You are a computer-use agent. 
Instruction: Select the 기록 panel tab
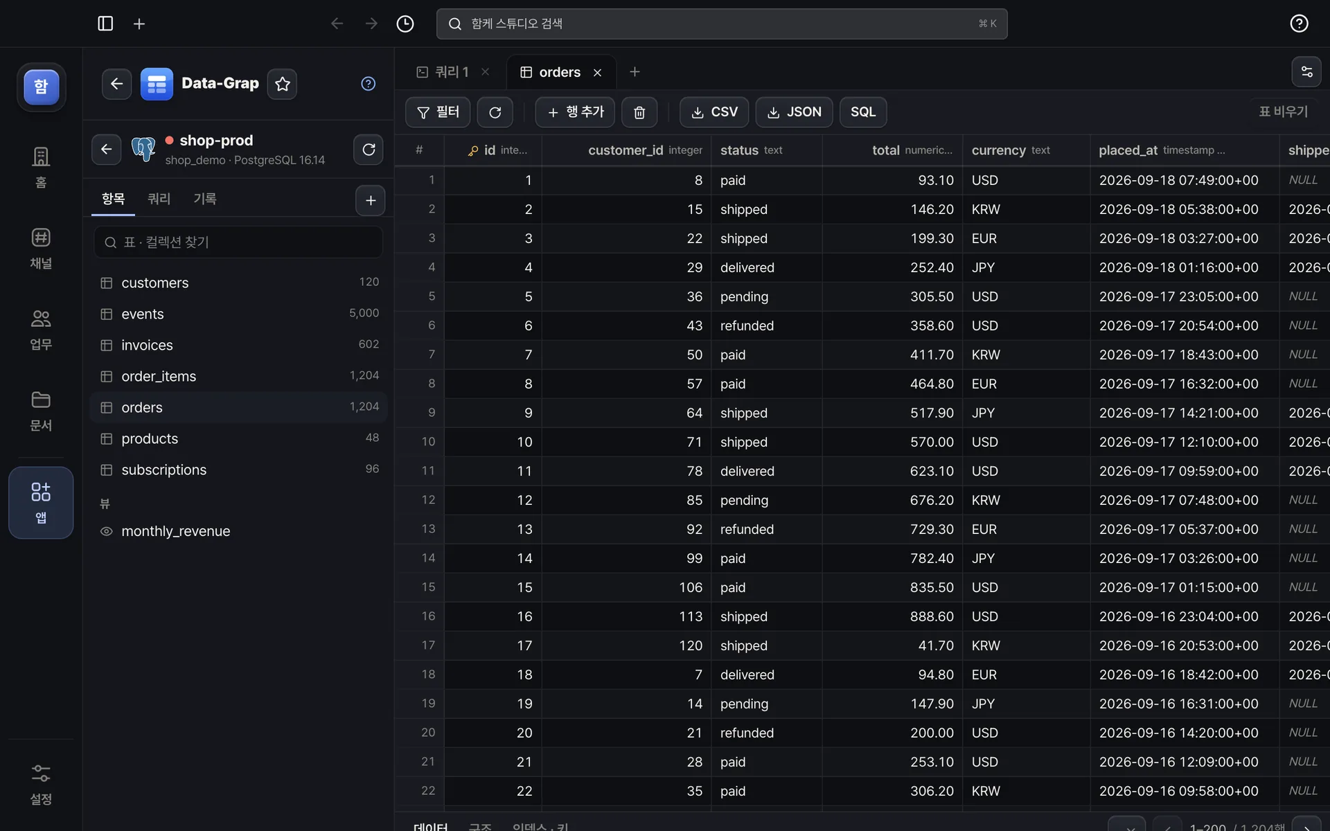204,199
